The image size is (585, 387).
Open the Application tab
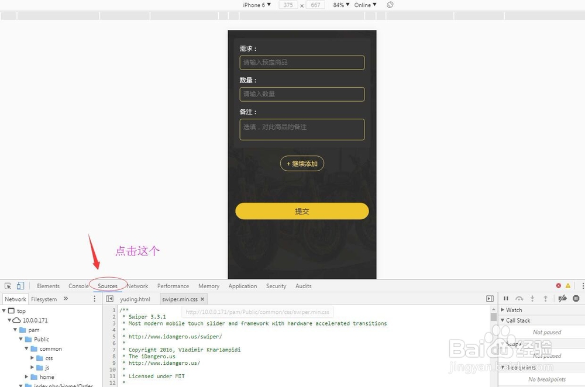tap(243, 286)
